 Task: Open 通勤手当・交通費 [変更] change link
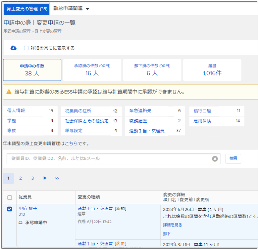click(102, 243)
